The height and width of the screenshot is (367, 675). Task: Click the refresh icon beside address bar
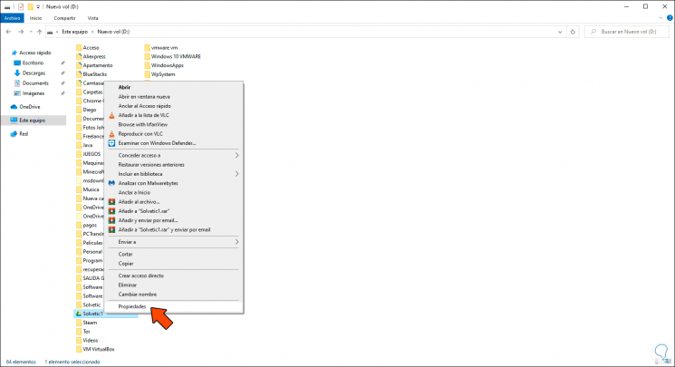pos(573,32)
